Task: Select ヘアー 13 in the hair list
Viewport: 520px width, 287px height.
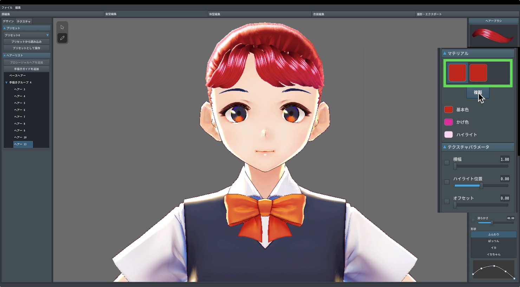Action: 23,144
